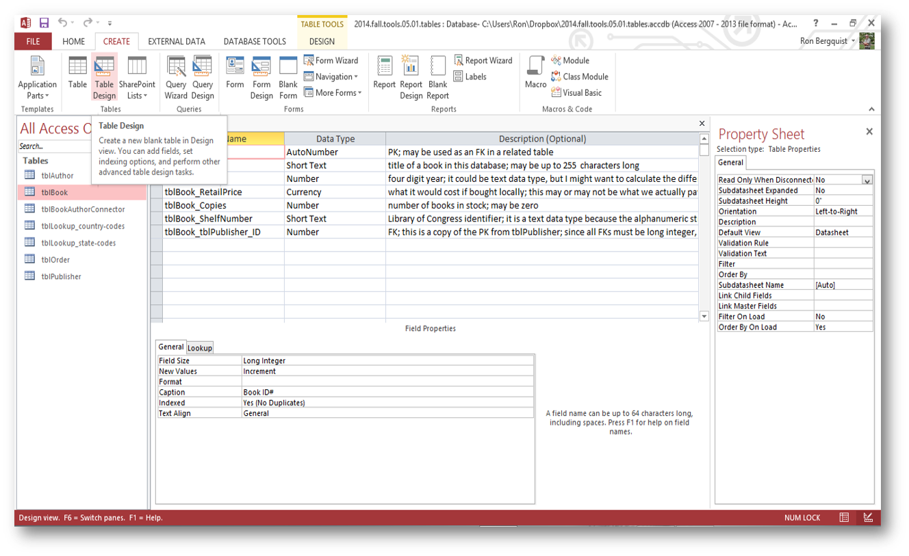909x556 pixels.
Task: Select Design view button in status bar
Action: pyautogui.click(x=868, y=518)
